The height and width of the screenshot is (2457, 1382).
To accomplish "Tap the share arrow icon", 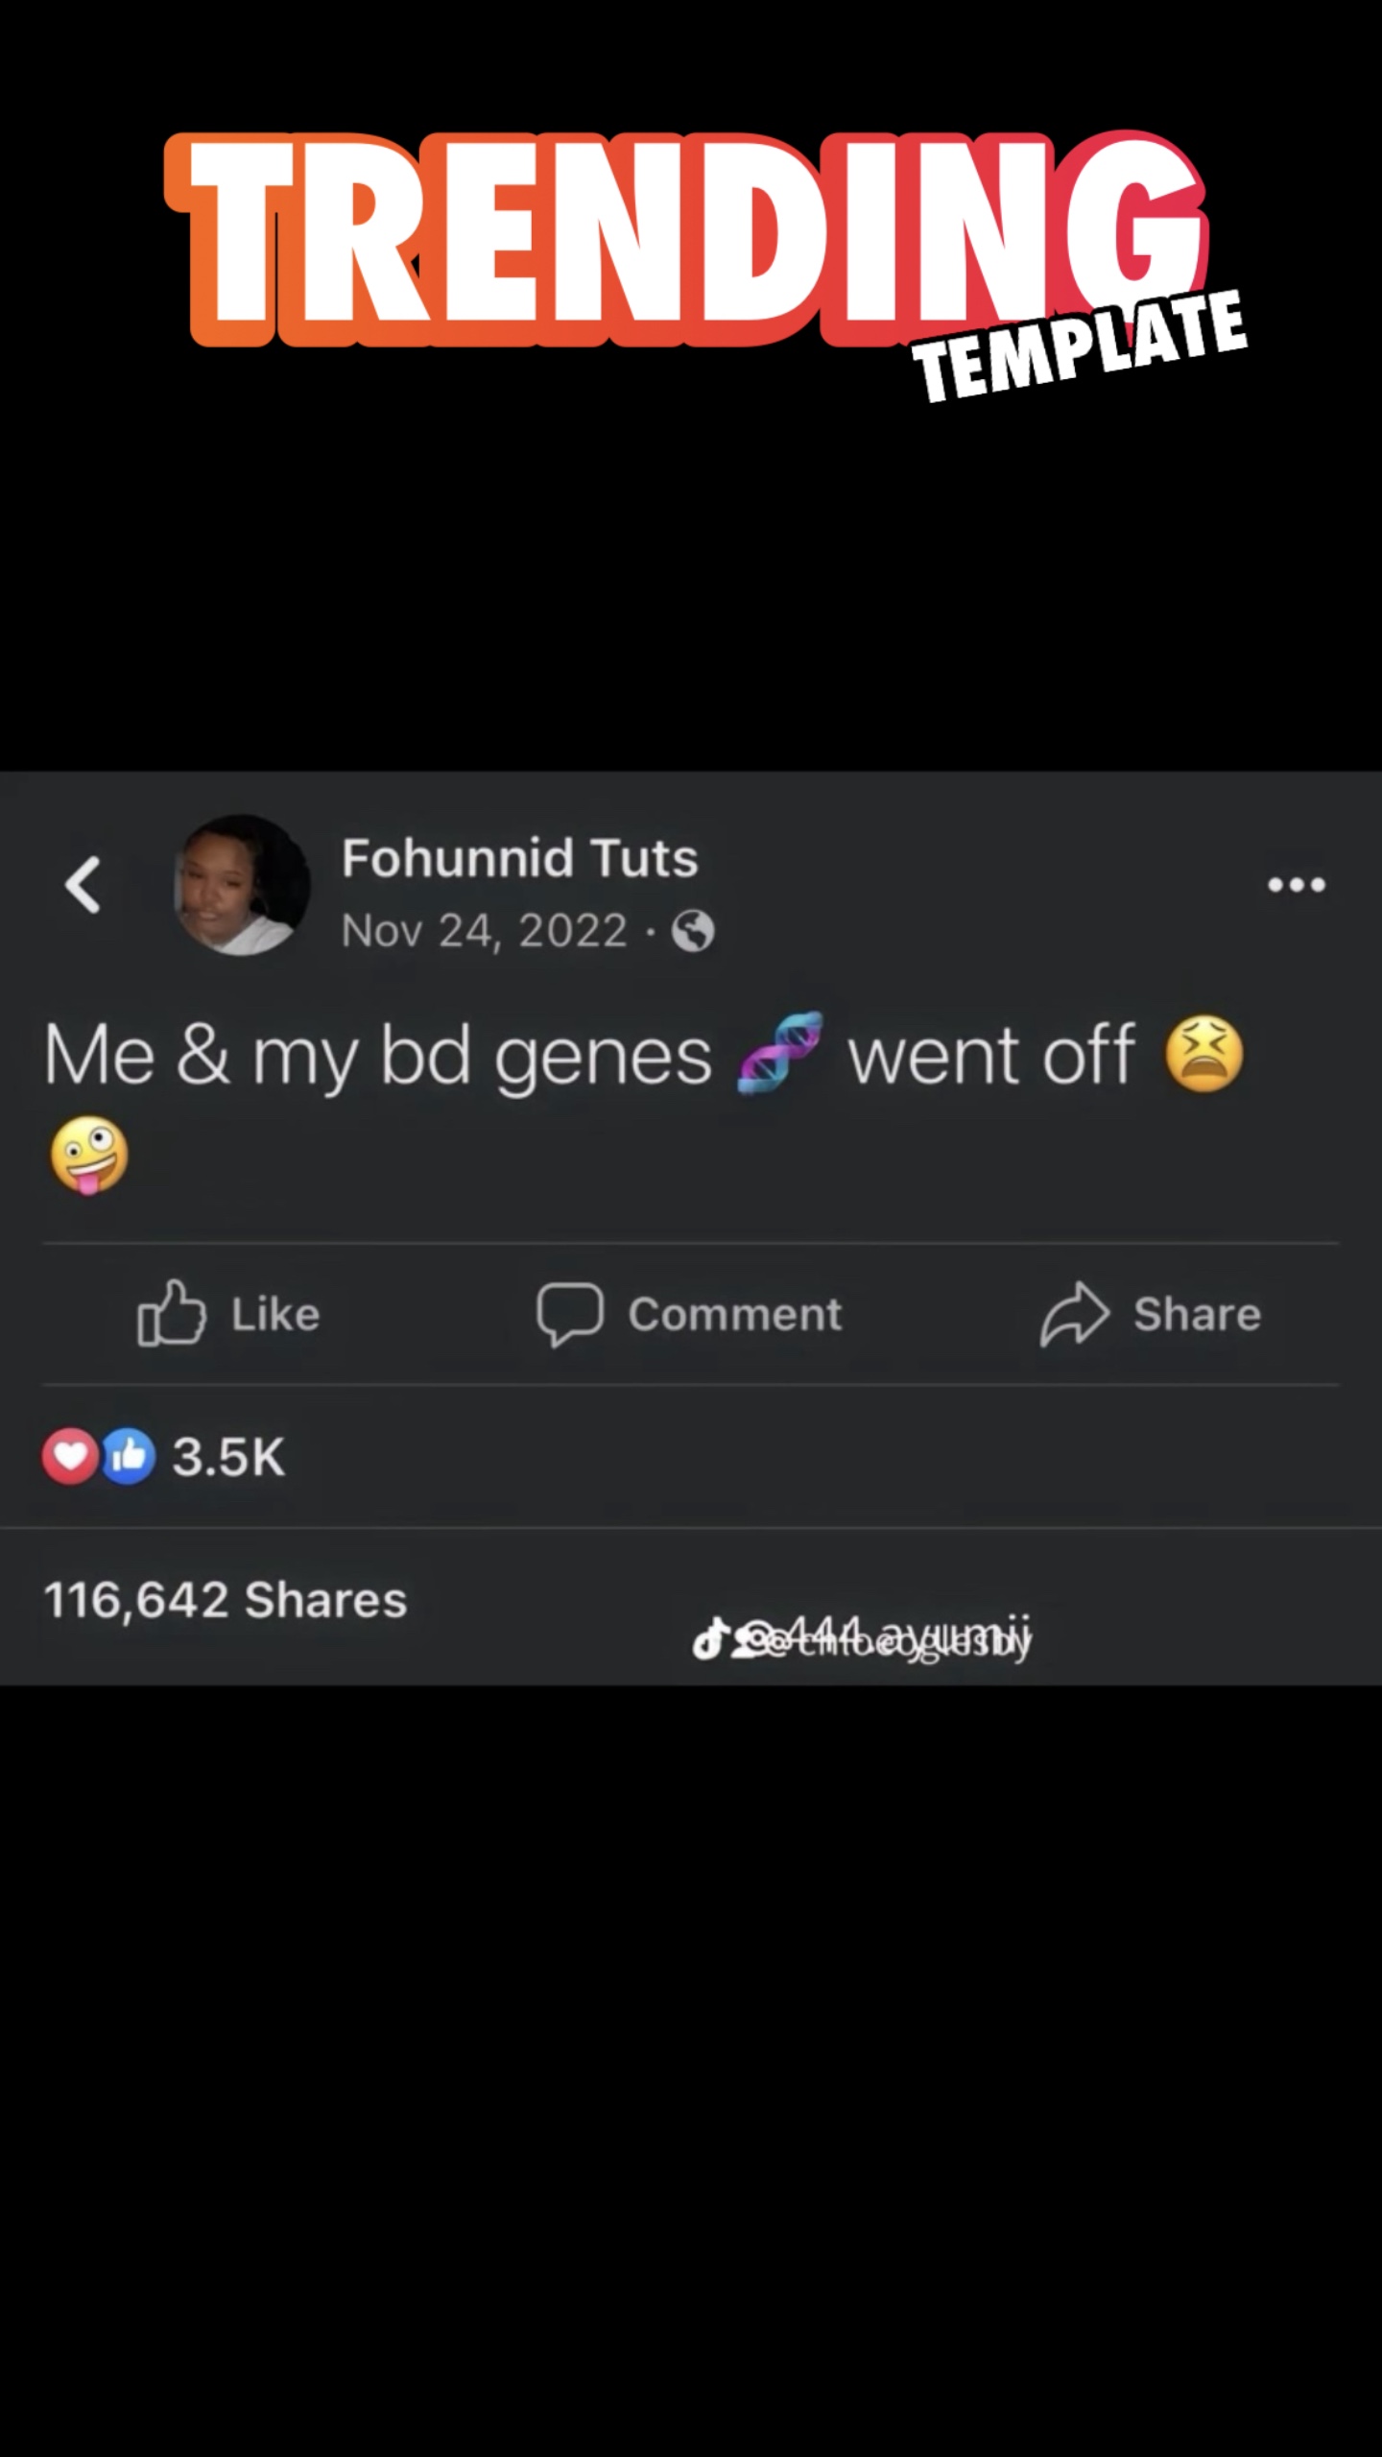I will [1075, 1313].
